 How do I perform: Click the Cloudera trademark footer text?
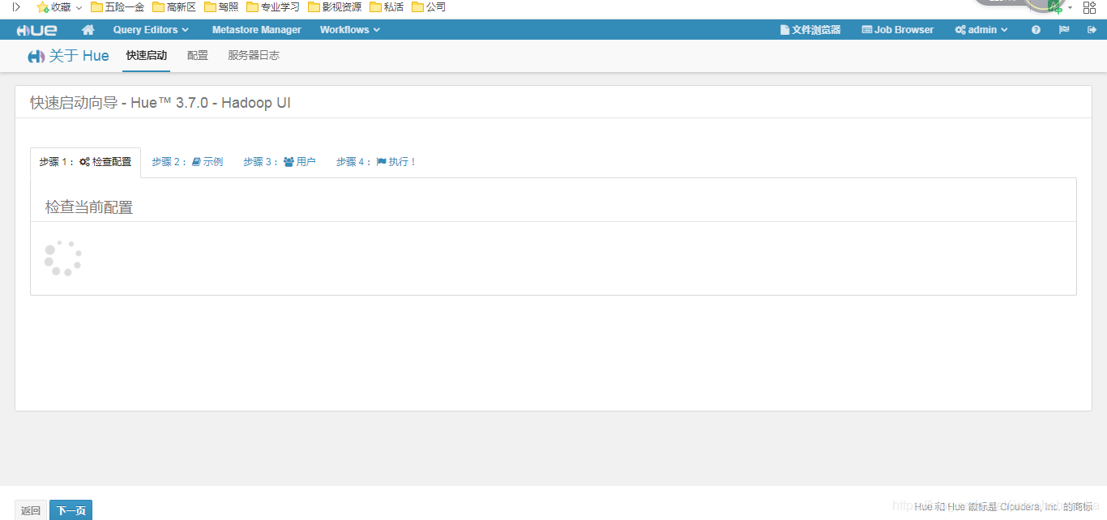(1003, 507)
